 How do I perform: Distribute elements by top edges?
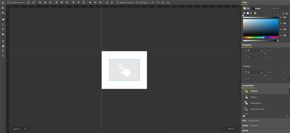74,3
